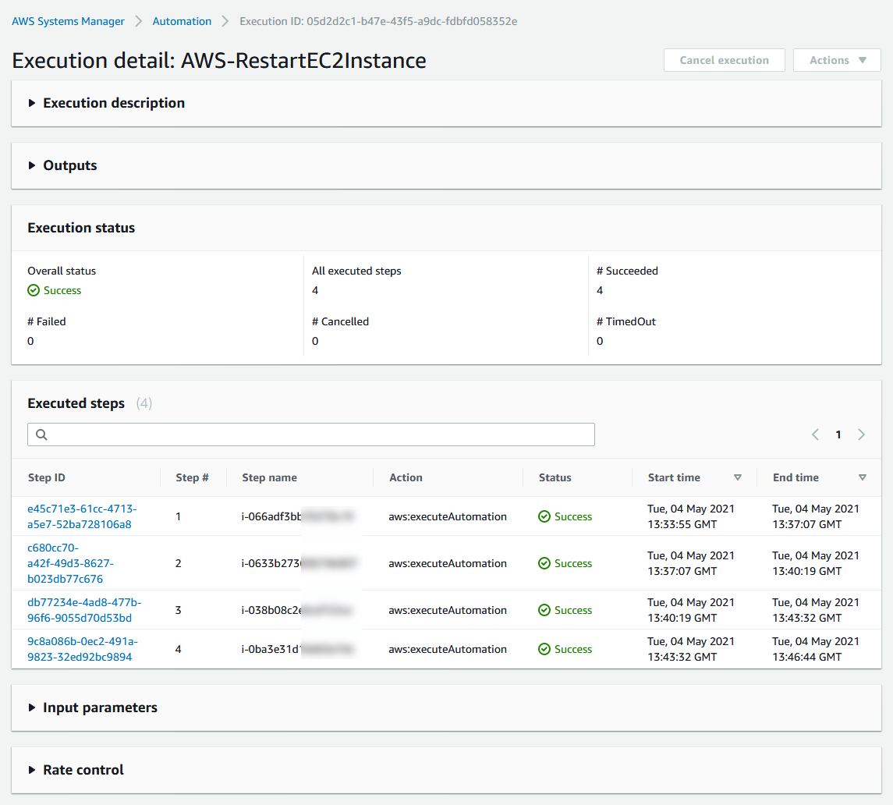This screenshot has height=805, width=893.
Task: Go to next page of executed steps
Action: (861, 434)
